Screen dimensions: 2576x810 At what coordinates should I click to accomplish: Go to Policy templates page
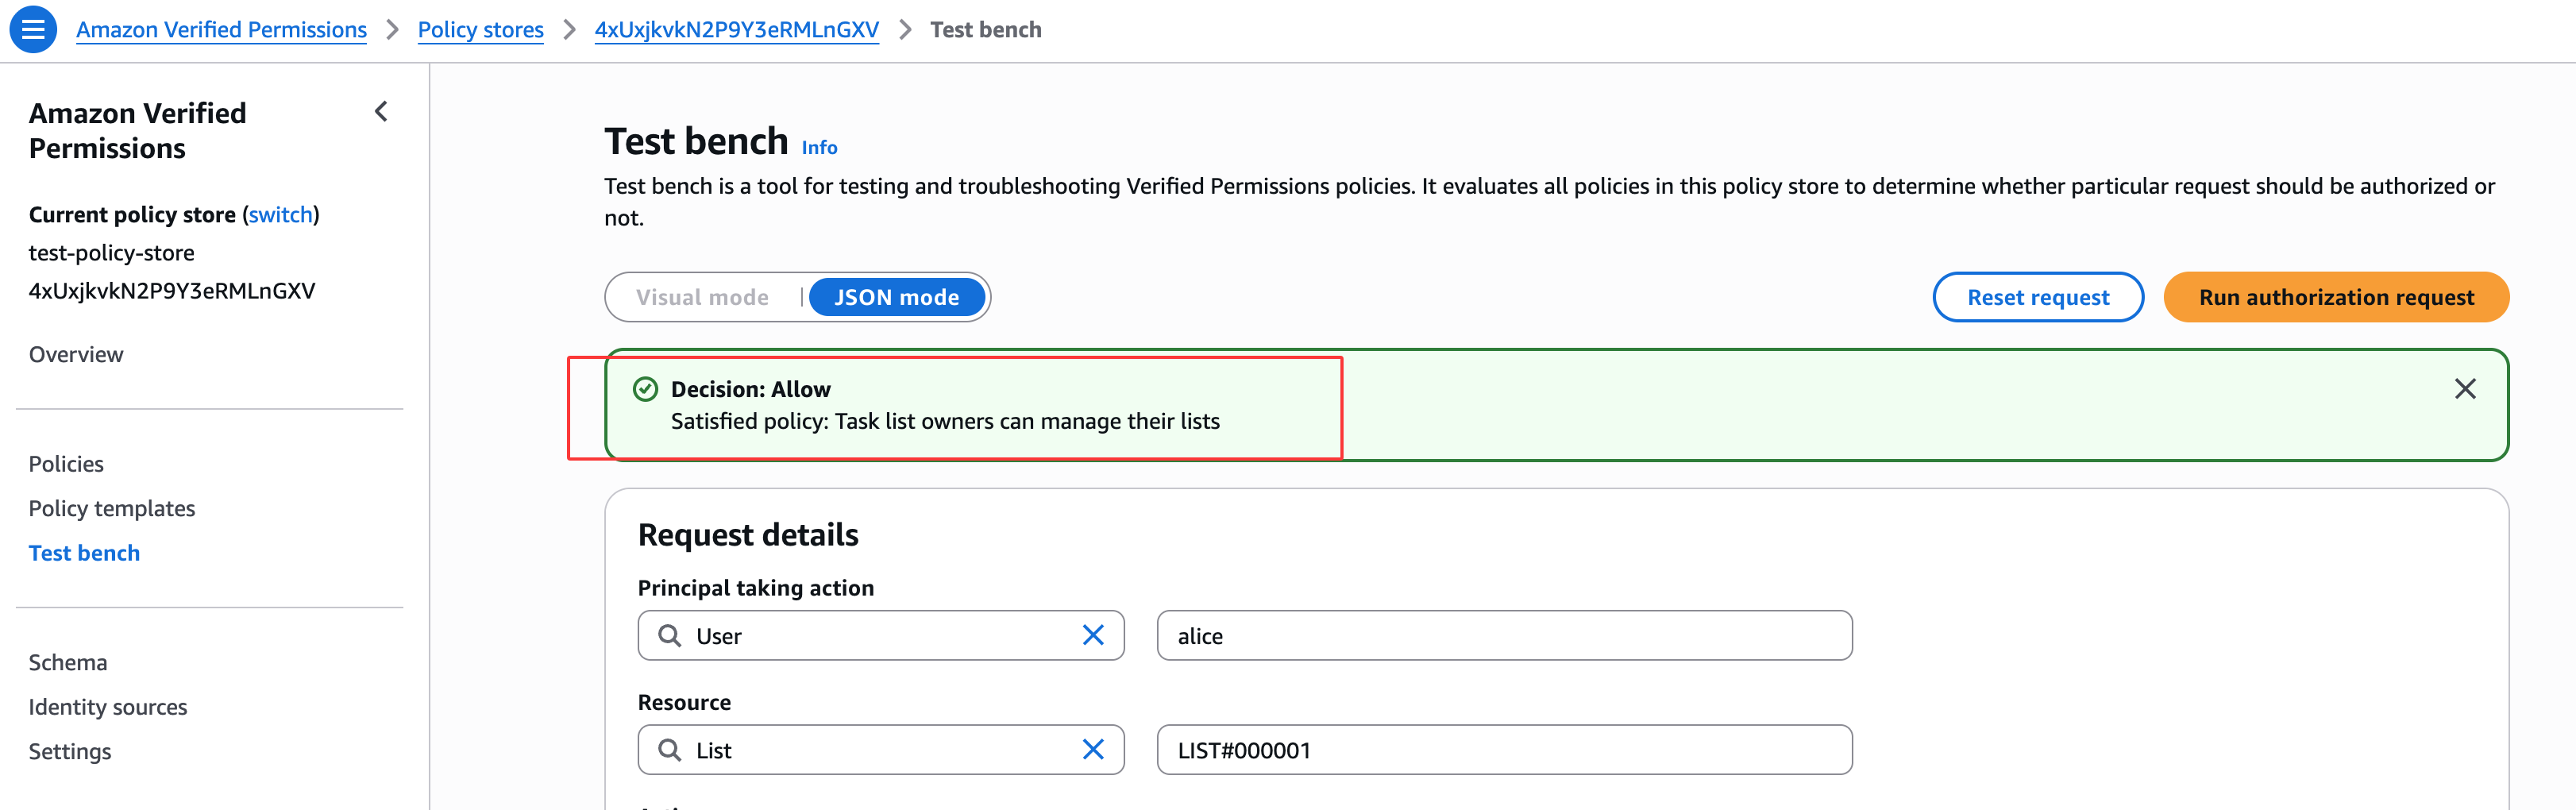pos(112,509)
